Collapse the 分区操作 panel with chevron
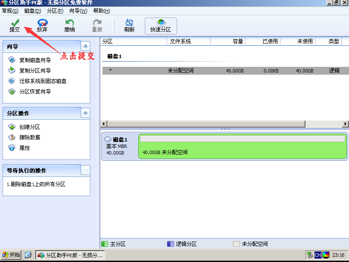Screen dimensions: 349x262 click(x=86, y=113)
